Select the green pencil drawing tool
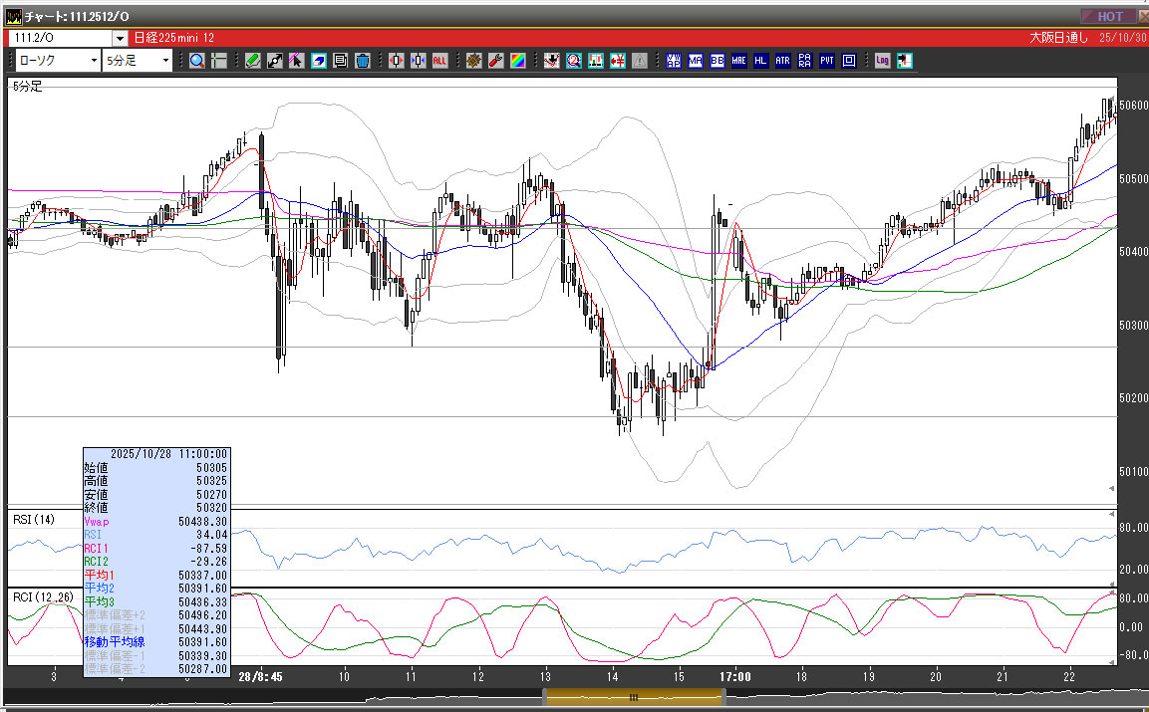Viewport: 1149px width, 712px height. (253, 61)
